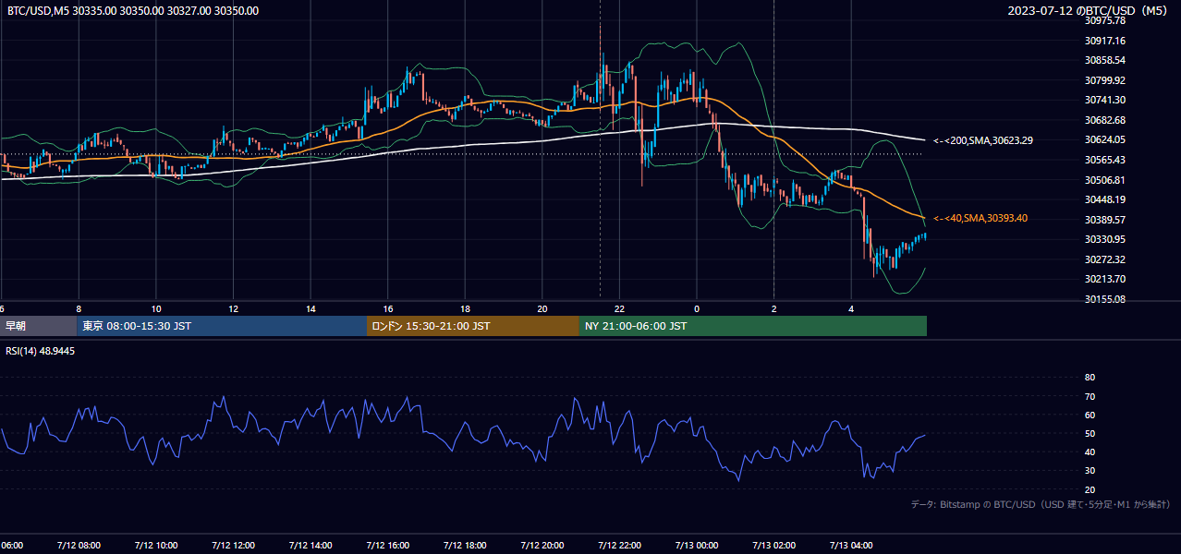Screen dimensions: 1181x554
Task: Click price axis value 30272.32
Action: coord(1105,259)
